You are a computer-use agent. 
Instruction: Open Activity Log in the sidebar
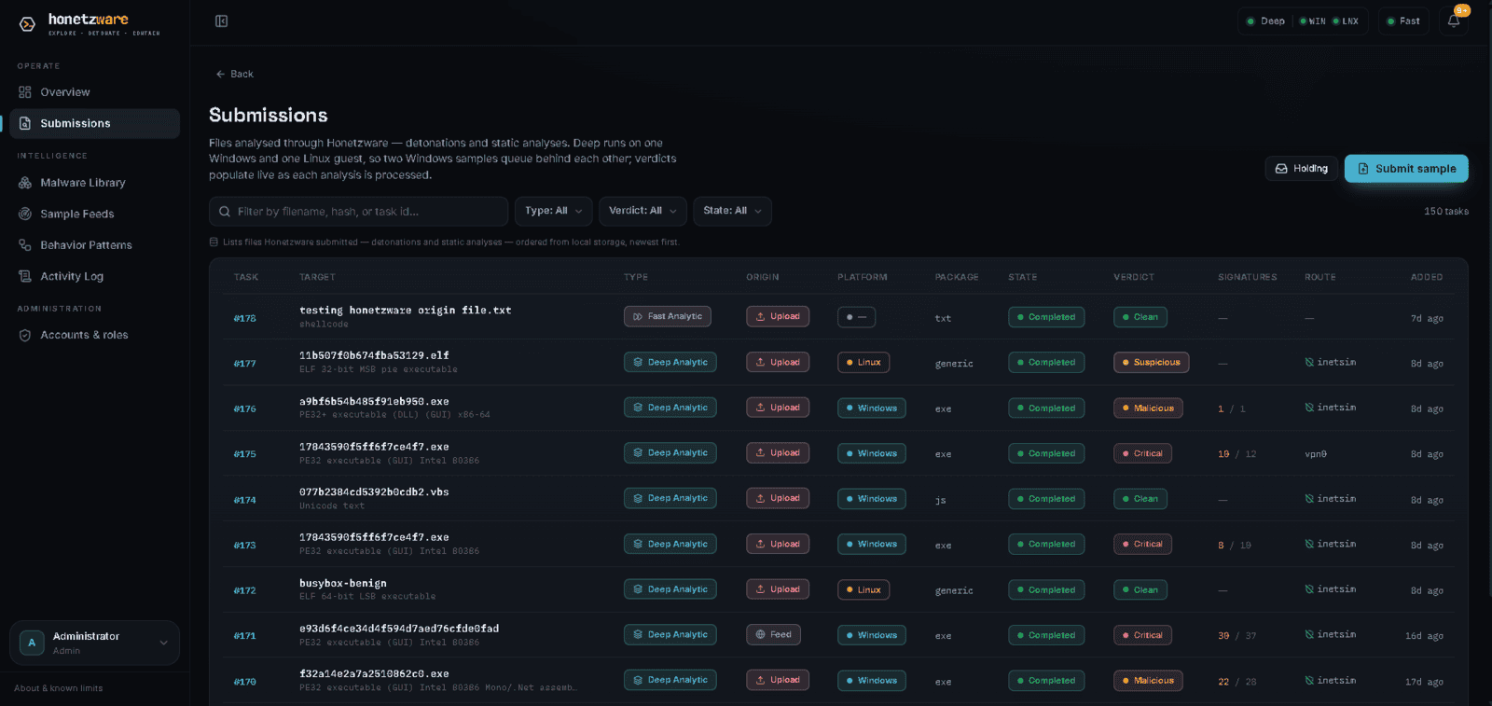[x=94, y=277]
